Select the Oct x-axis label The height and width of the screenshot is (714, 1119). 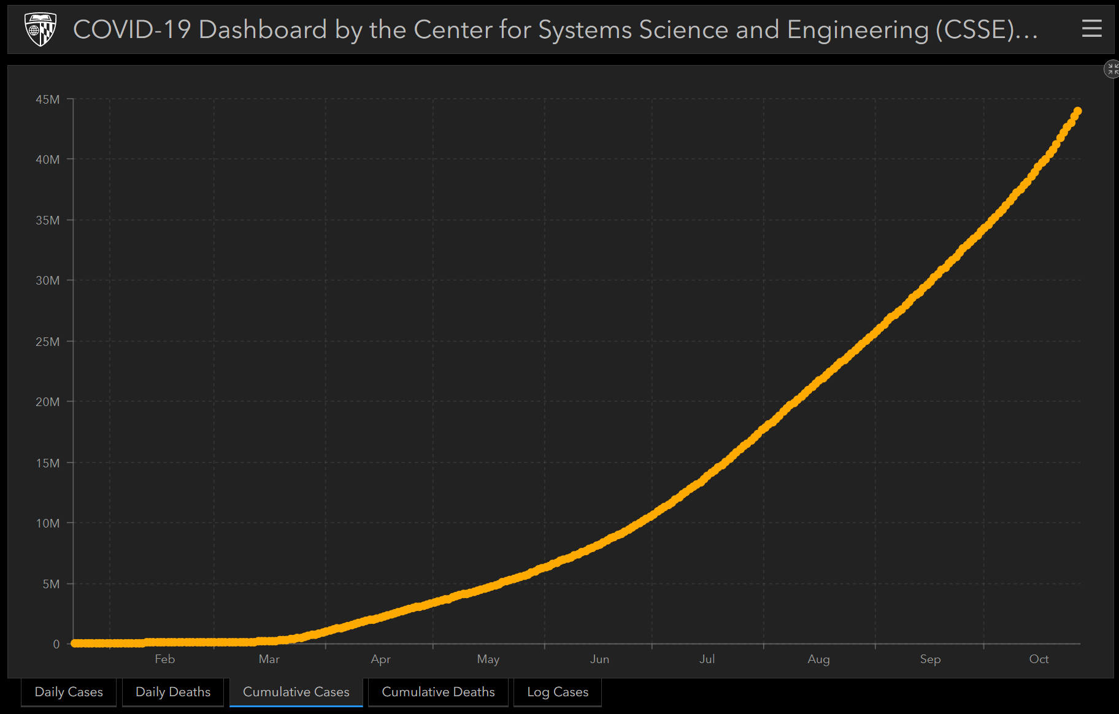point(1039,659)
